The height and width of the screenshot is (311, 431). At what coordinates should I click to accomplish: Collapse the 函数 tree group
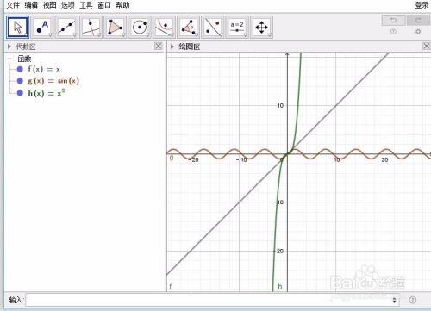[x=10, y=59]
